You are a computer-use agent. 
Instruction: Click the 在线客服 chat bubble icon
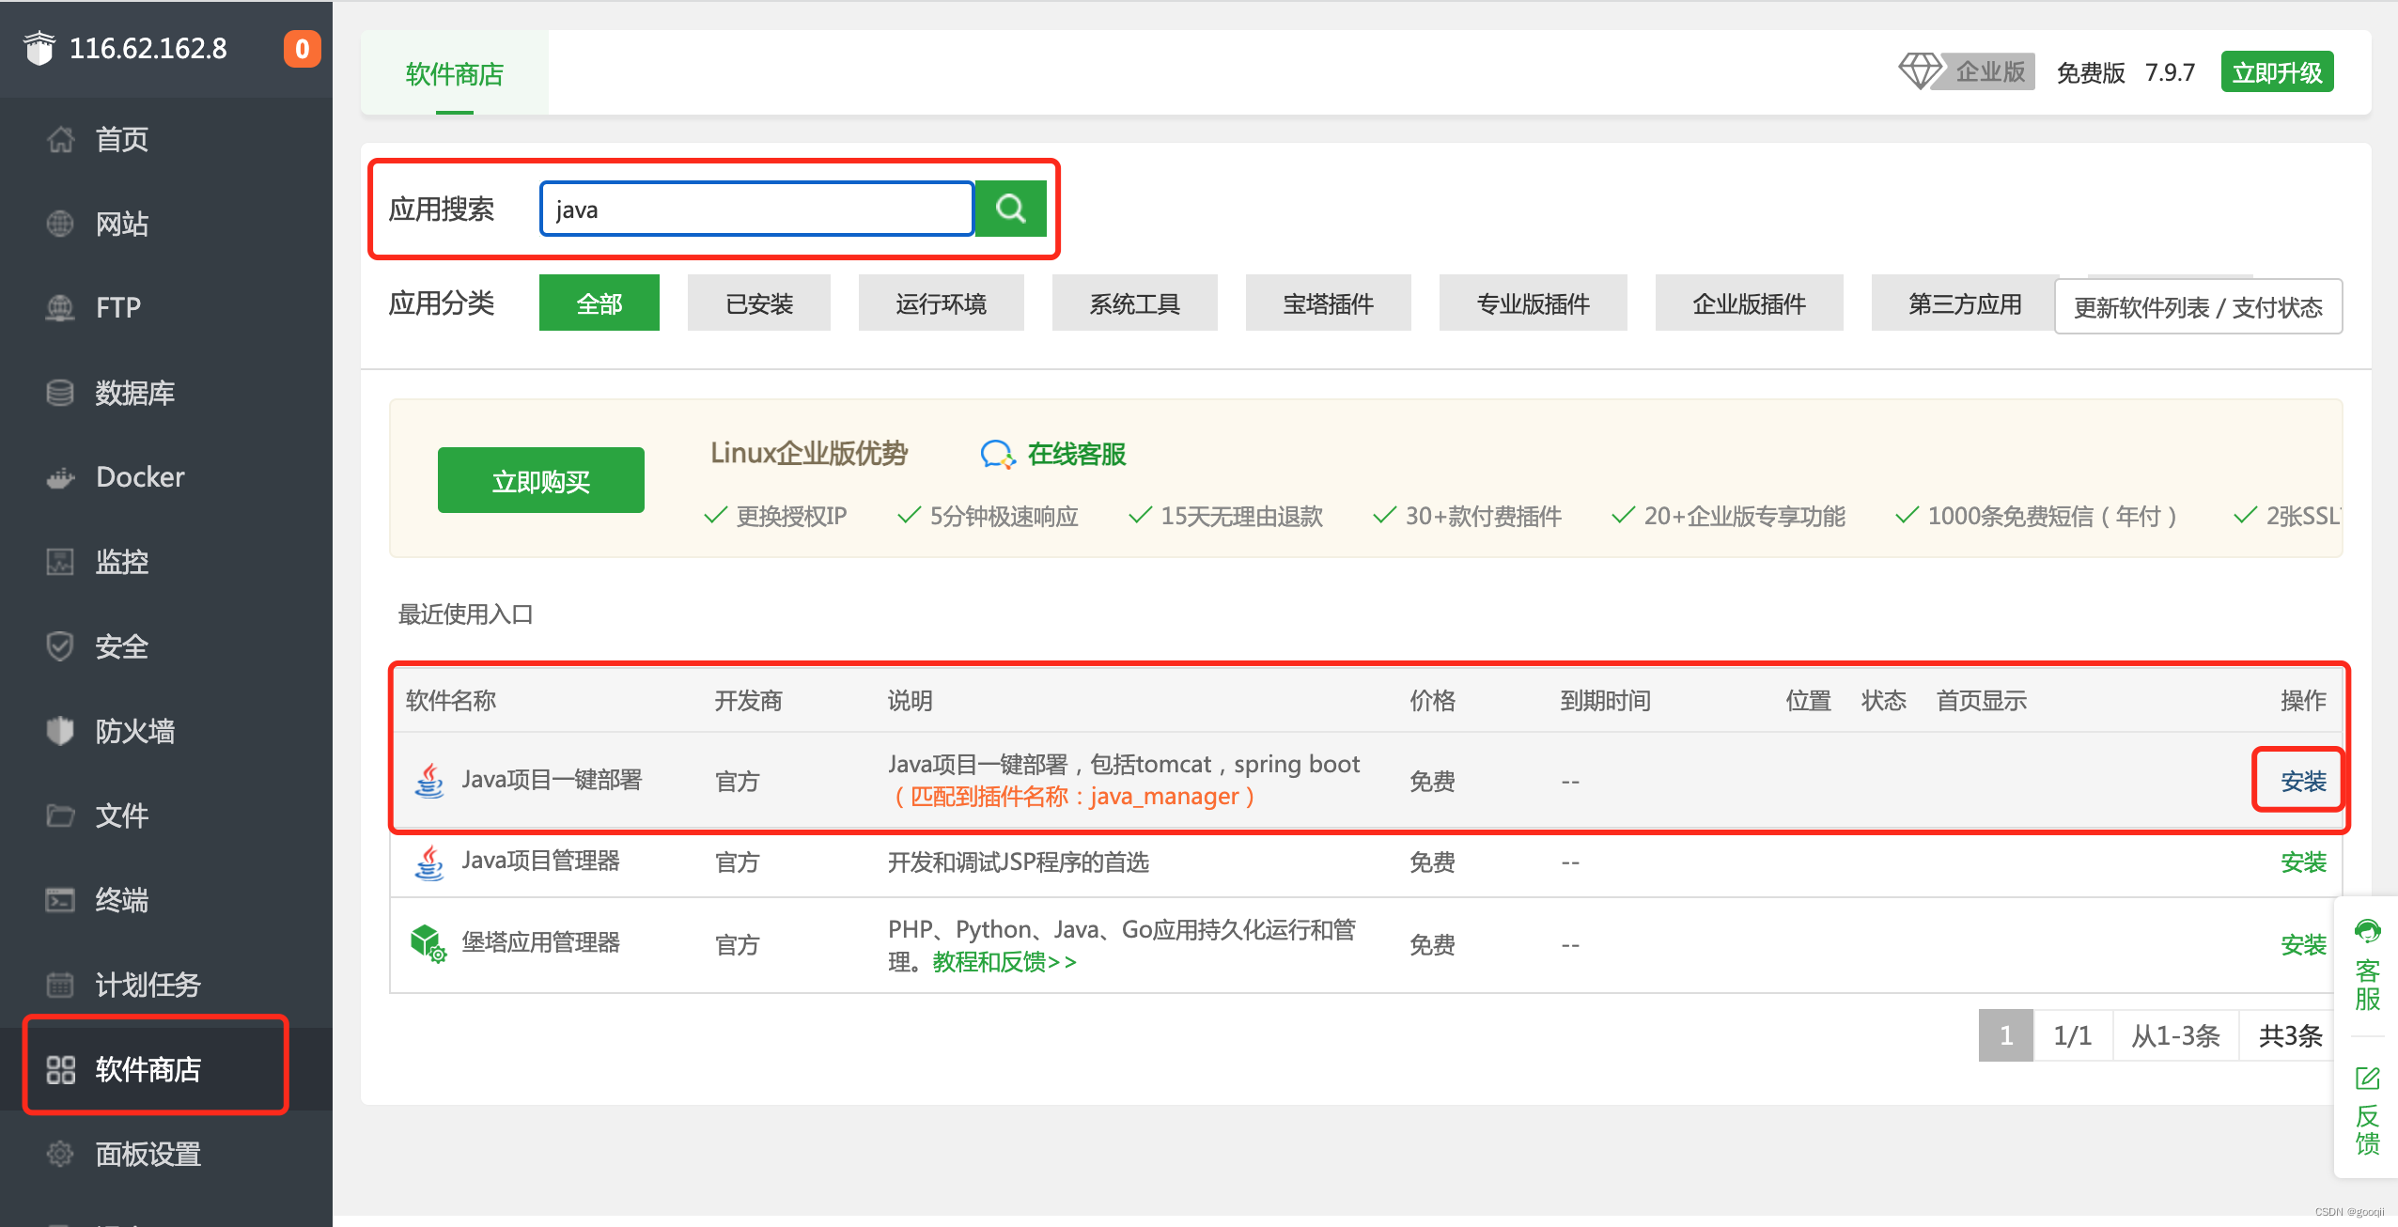997,455
